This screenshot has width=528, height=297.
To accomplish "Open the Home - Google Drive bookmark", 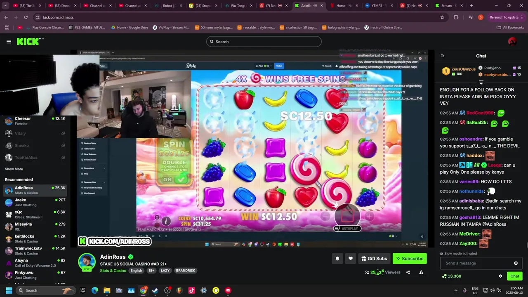I will pyautogui.click(x=130, y=28).
